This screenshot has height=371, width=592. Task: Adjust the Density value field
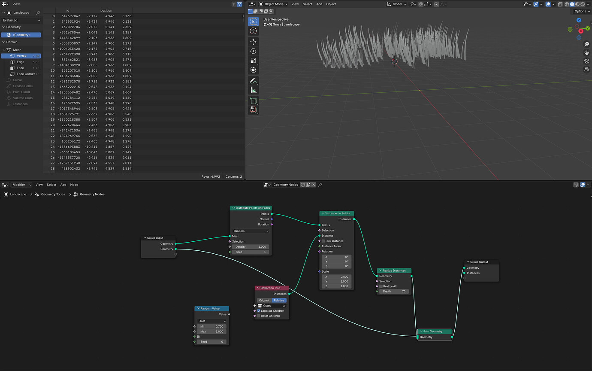[x=251, y=247]
